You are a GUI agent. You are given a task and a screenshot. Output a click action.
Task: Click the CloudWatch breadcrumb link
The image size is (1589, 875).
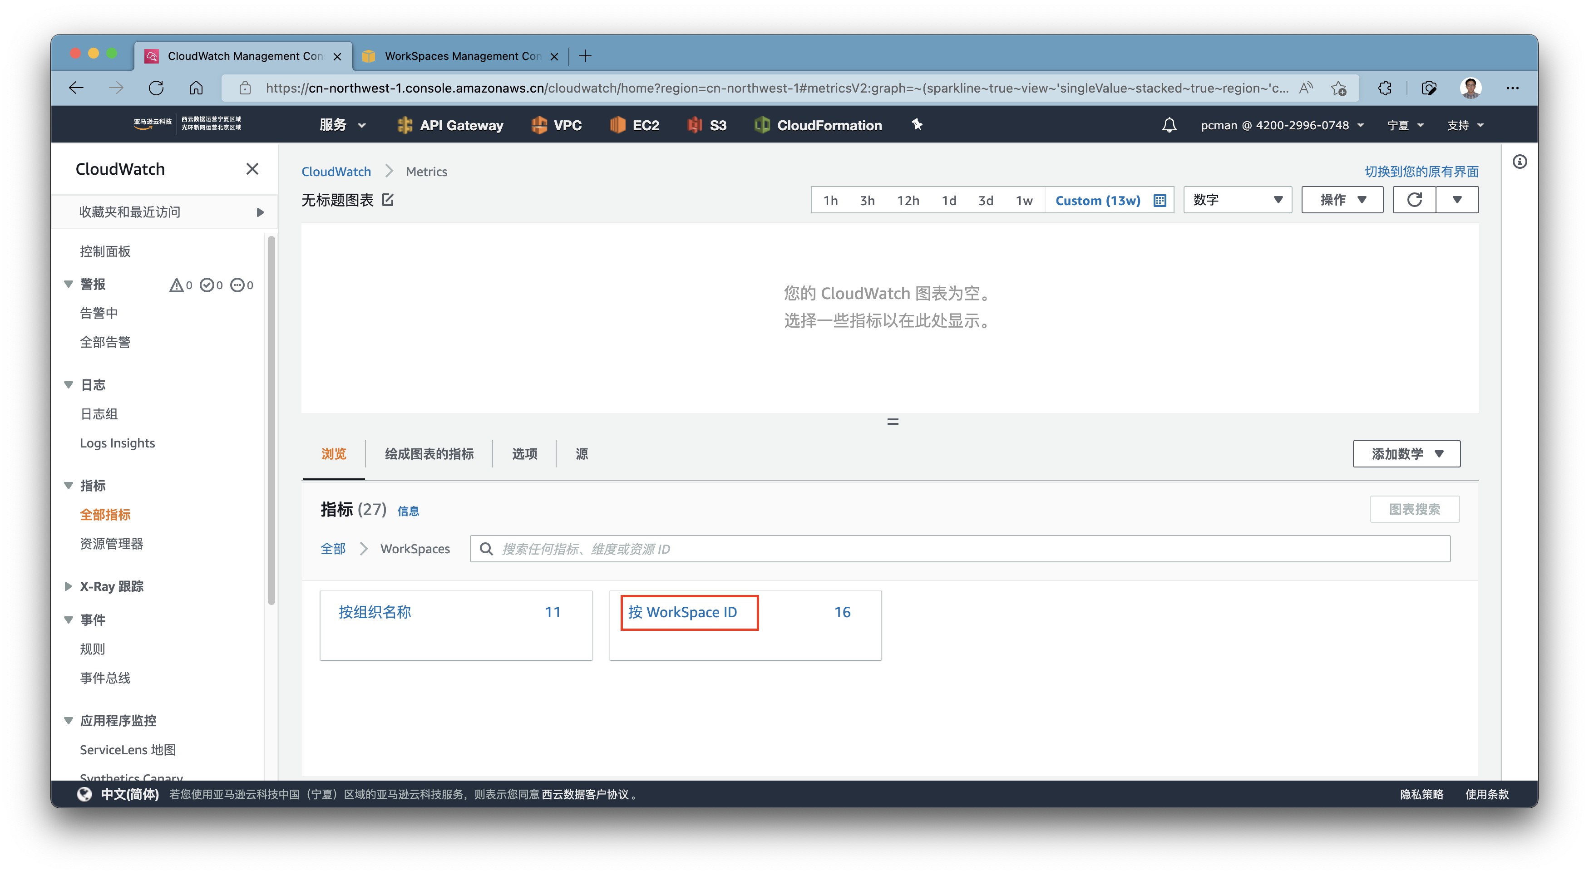coord(336,172)
